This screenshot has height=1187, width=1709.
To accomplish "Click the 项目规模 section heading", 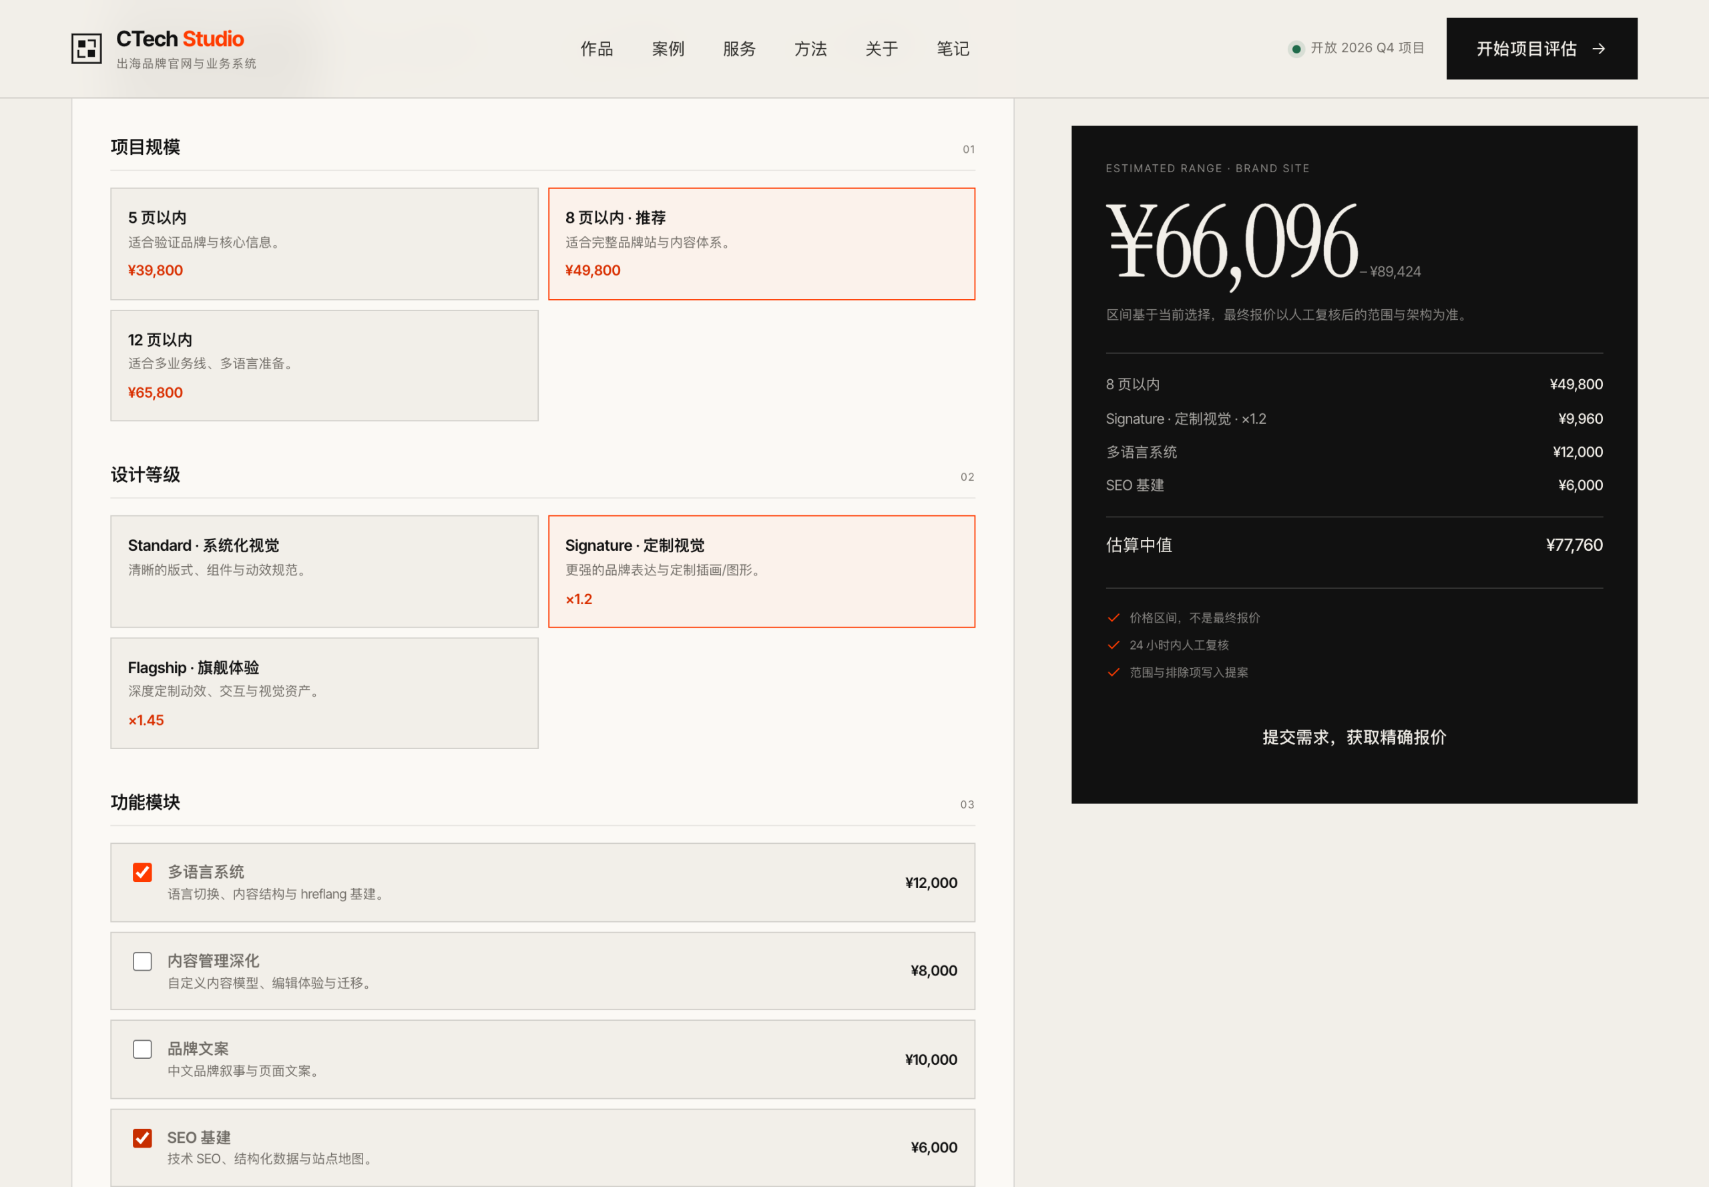I will (x=145, y=148).
